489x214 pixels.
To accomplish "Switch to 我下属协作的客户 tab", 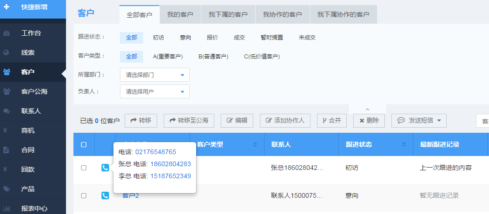I will tap(344, 15).
